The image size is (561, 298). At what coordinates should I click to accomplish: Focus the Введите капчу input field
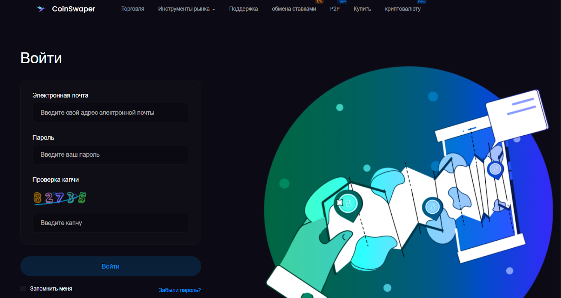tap(110, 223)
